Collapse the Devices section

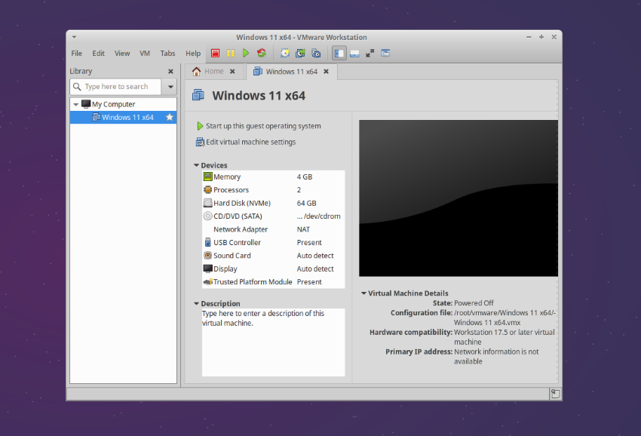(x=197, y=165)
